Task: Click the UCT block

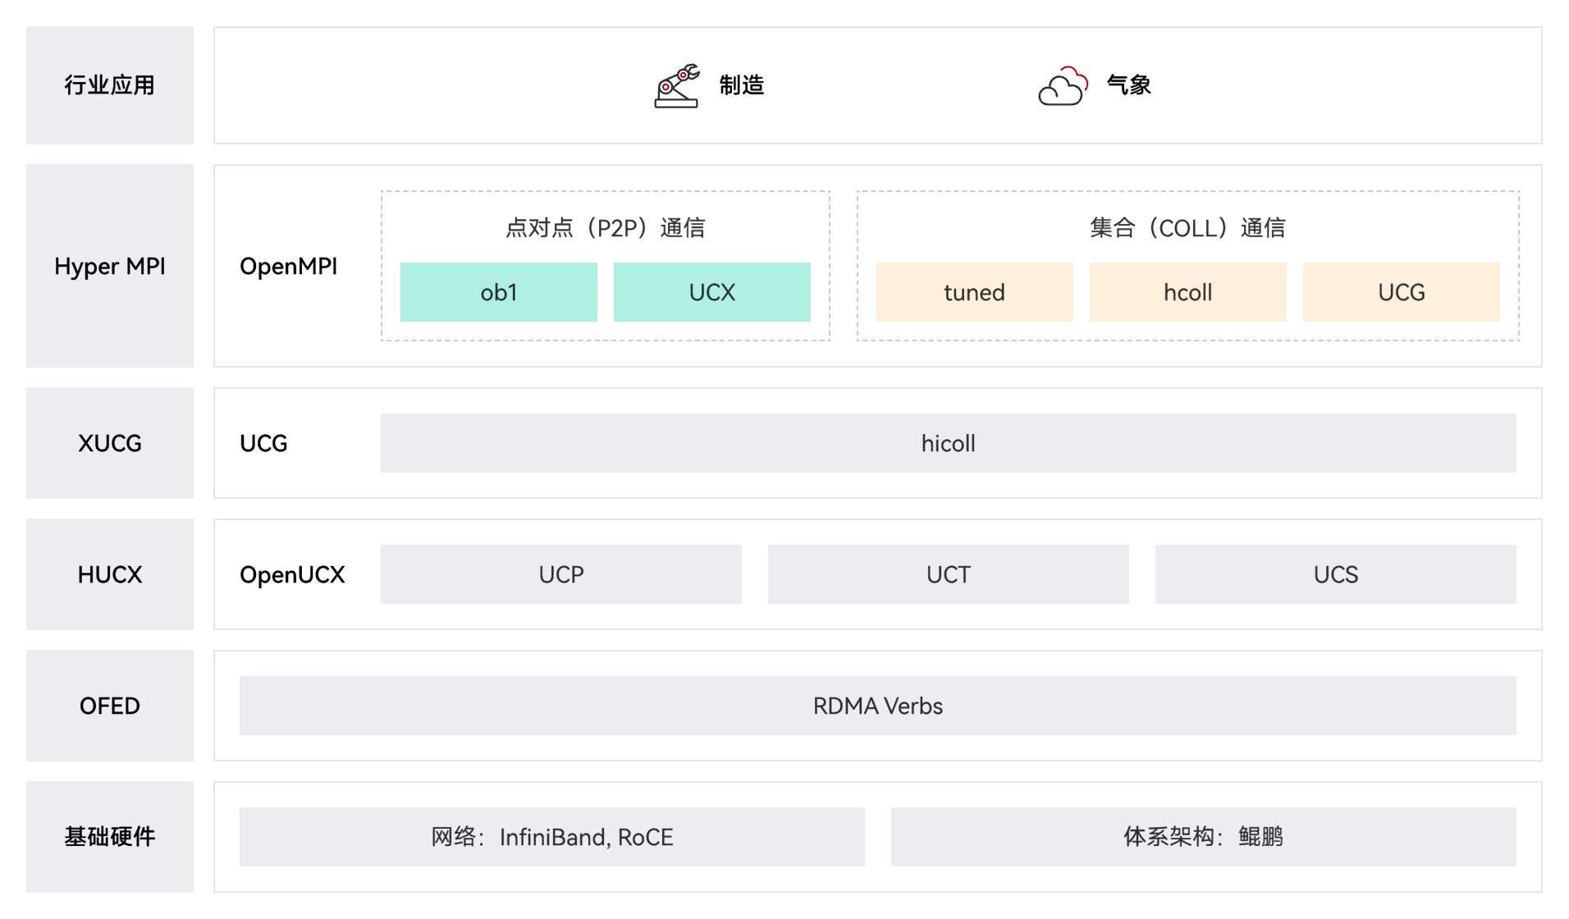Action: point(949,574)
